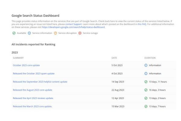Follow the contact Support link
181x121 pixels.
click(73, 24)
